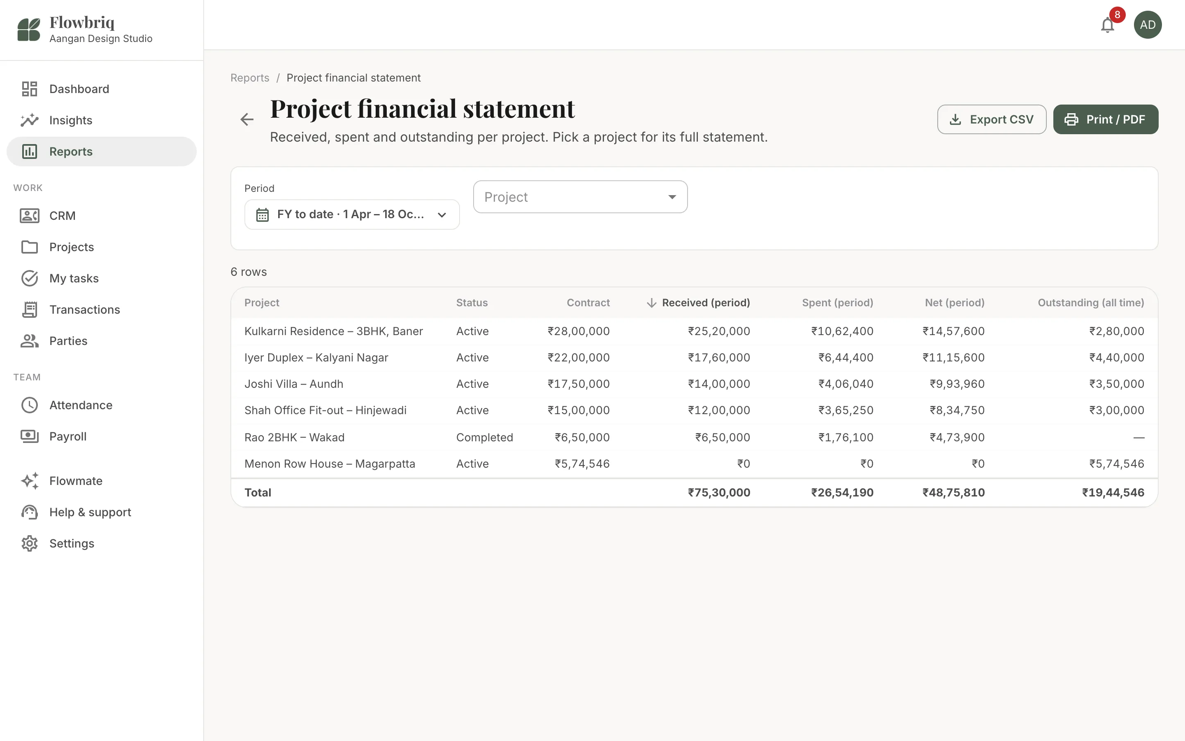The width and height of the screenshot is (1185, 741).
Task: Select the CRM contact card icon
Action: click(29, 216)
